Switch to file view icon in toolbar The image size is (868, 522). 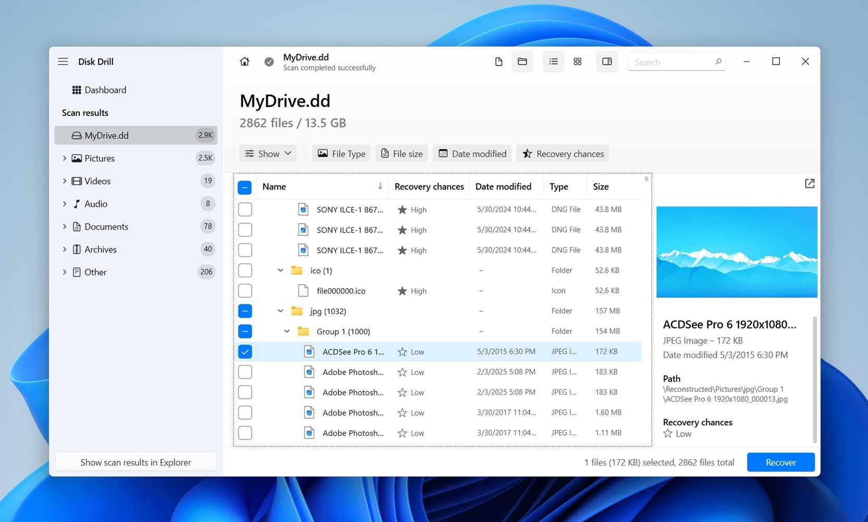click(498, 62)
